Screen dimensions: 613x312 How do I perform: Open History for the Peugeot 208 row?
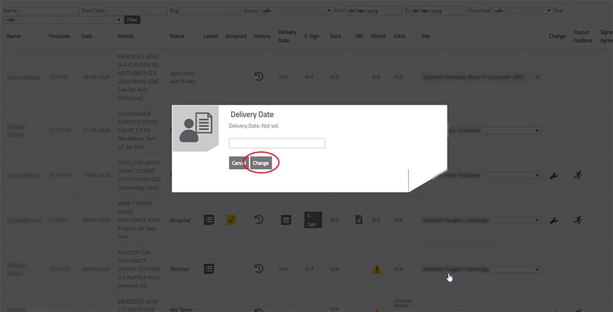[259, 268]
